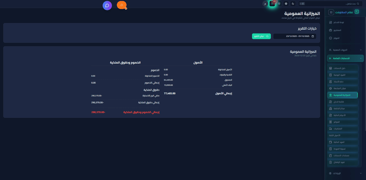366x180 pixels.
Task: Click the calendar icon in date field
Action: tap(313, 36)
